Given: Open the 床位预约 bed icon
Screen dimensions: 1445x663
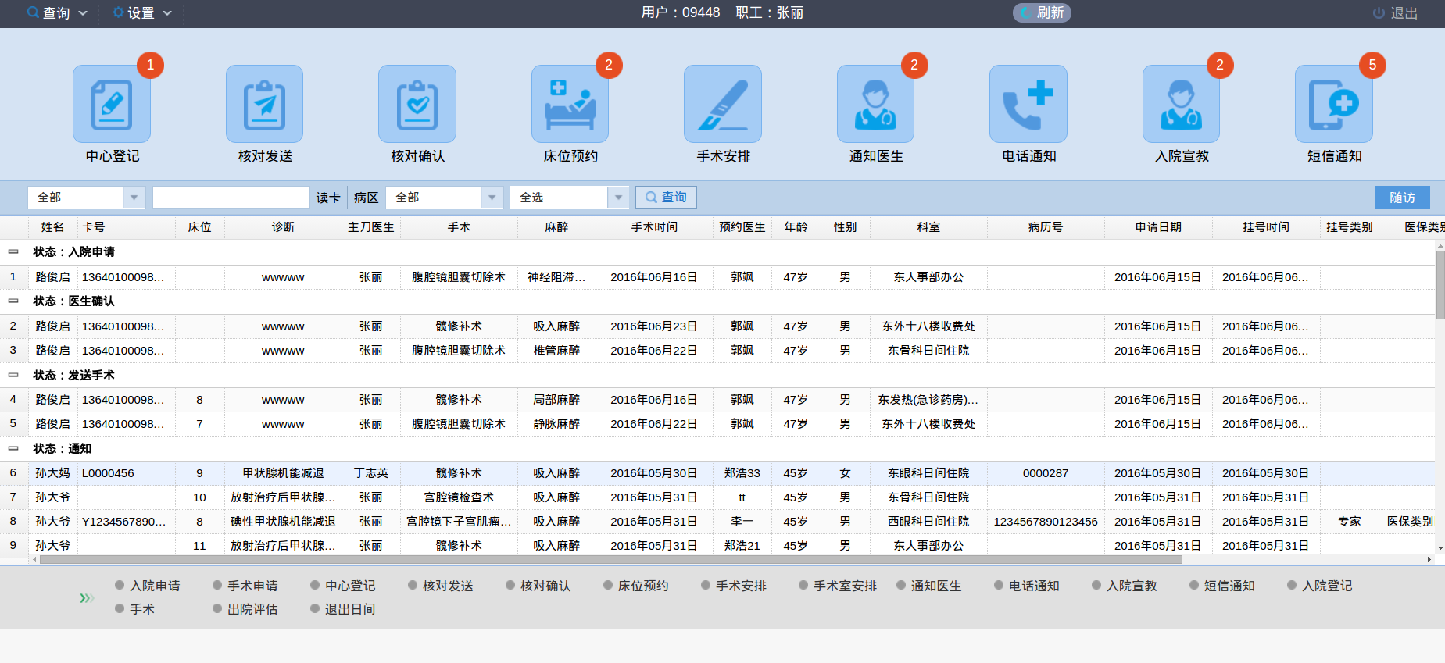Looking at the screenshot, I should point(570,104).
